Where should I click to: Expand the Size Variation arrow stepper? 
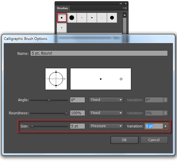tap(165, 126)
